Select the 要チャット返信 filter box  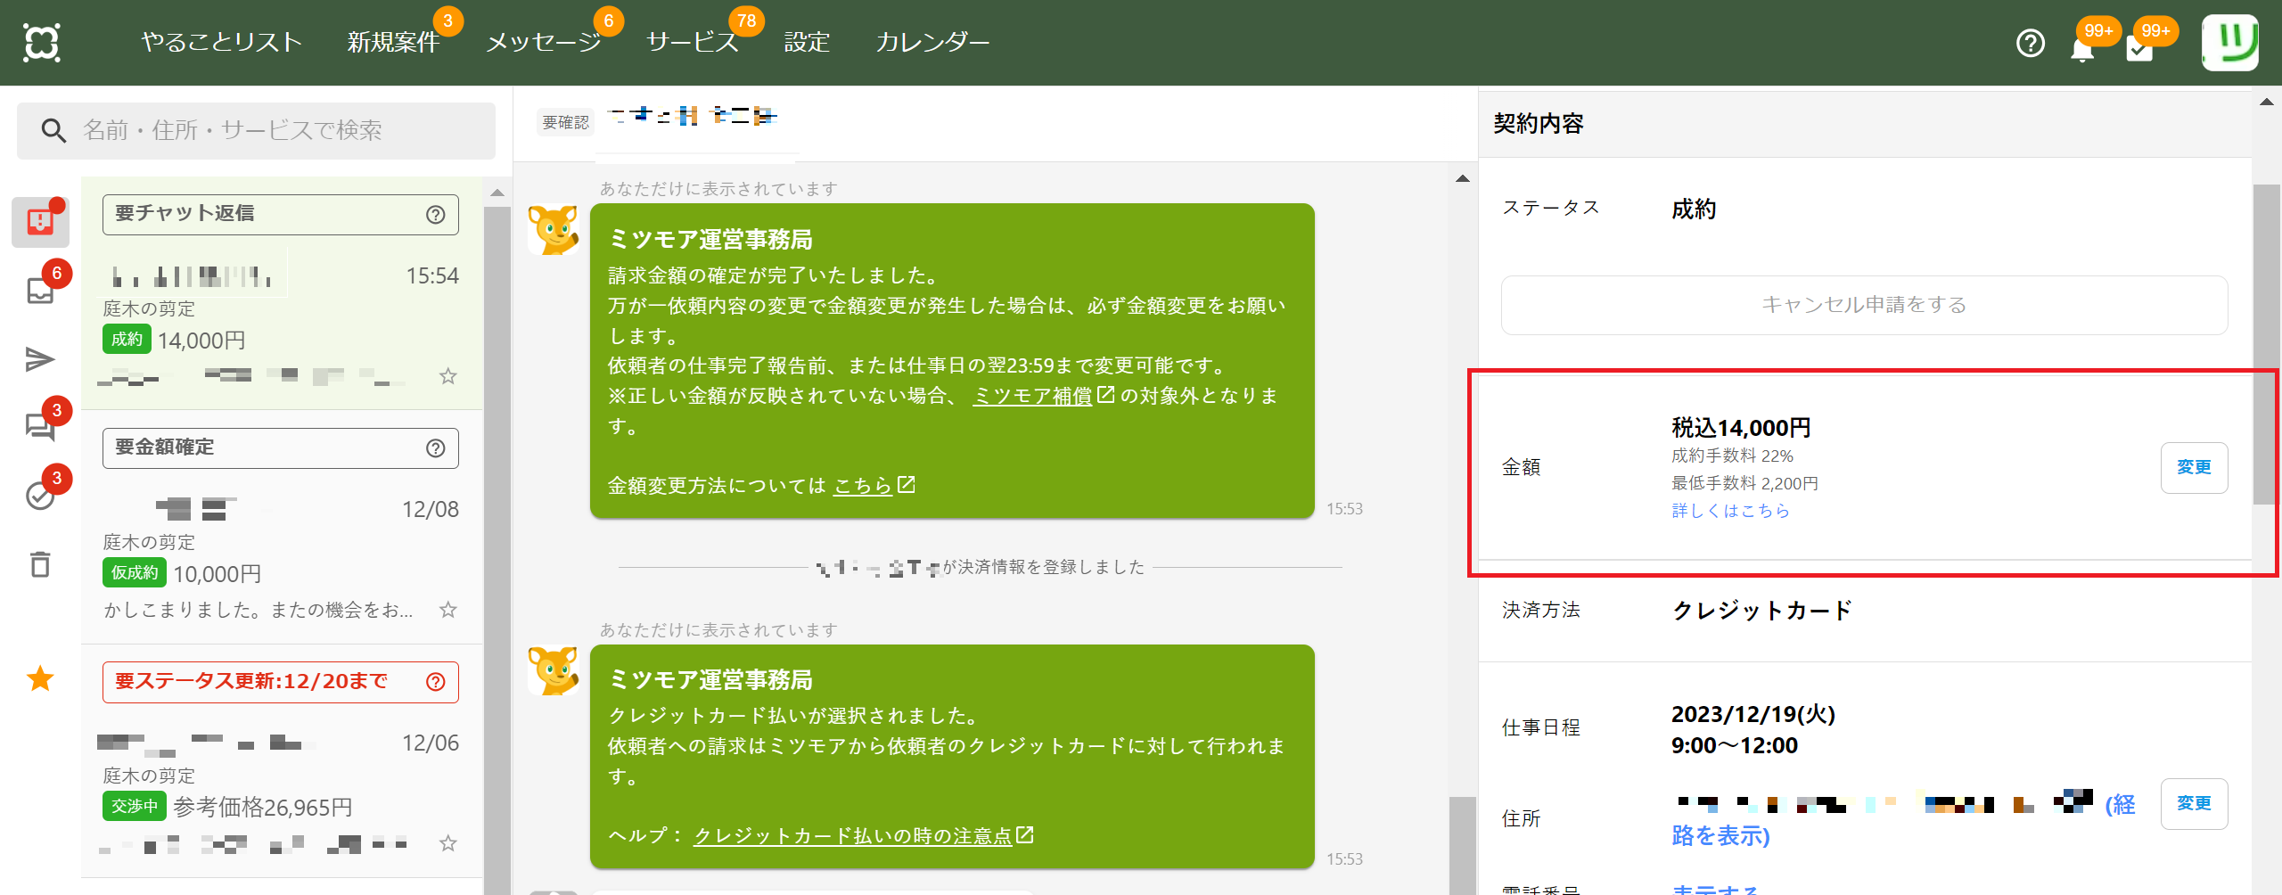click(280, 215)
